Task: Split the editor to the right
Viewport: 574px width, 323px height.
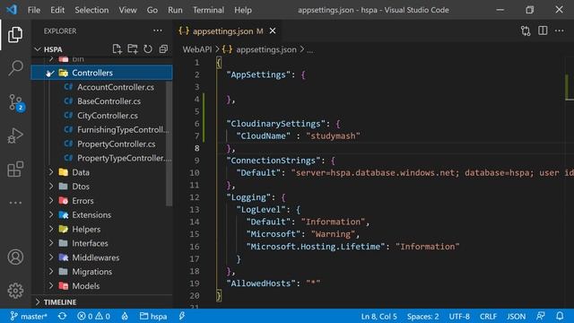Action: (543, 31)
